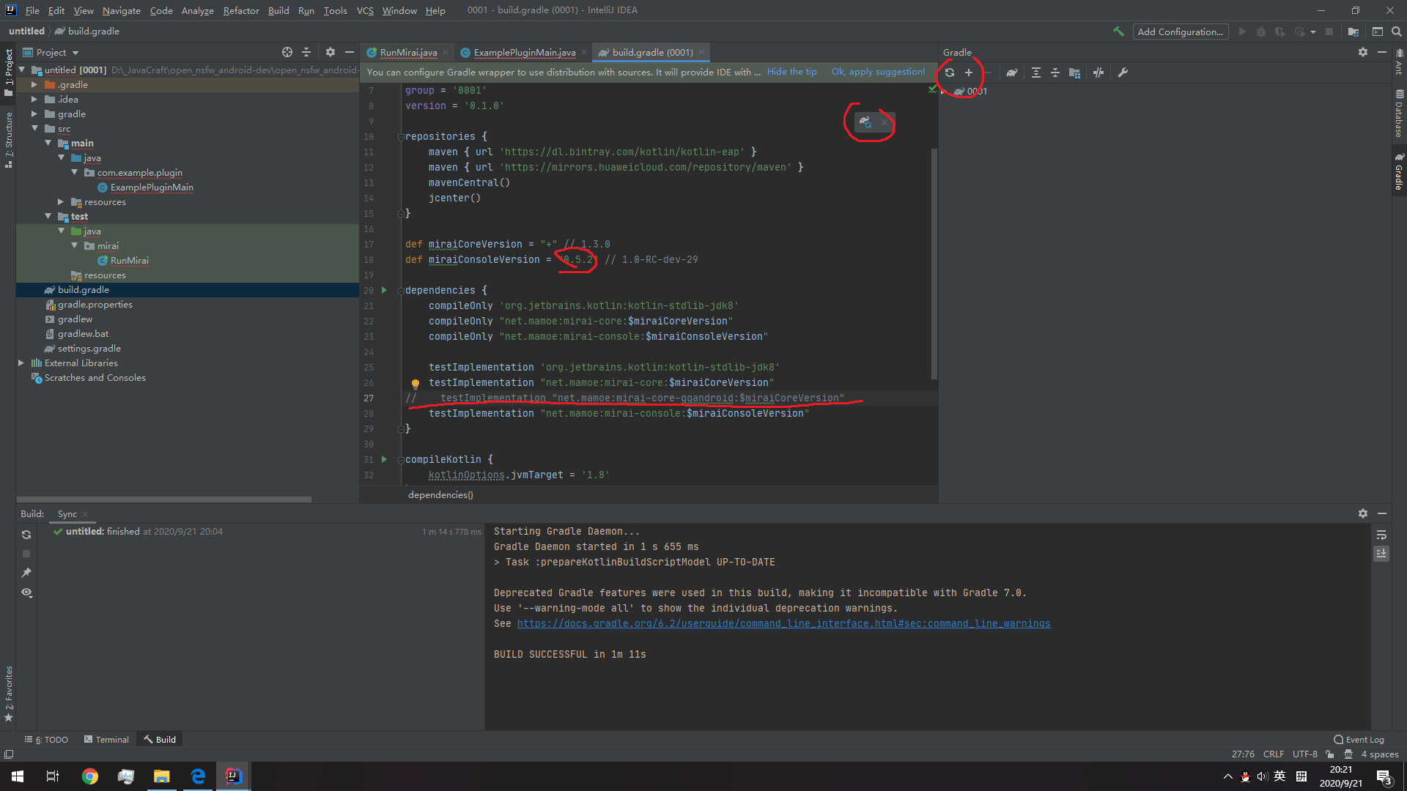1407x791 pixels.
Task: Expand External Libraries tree node
Action: [x=21, y=363]
